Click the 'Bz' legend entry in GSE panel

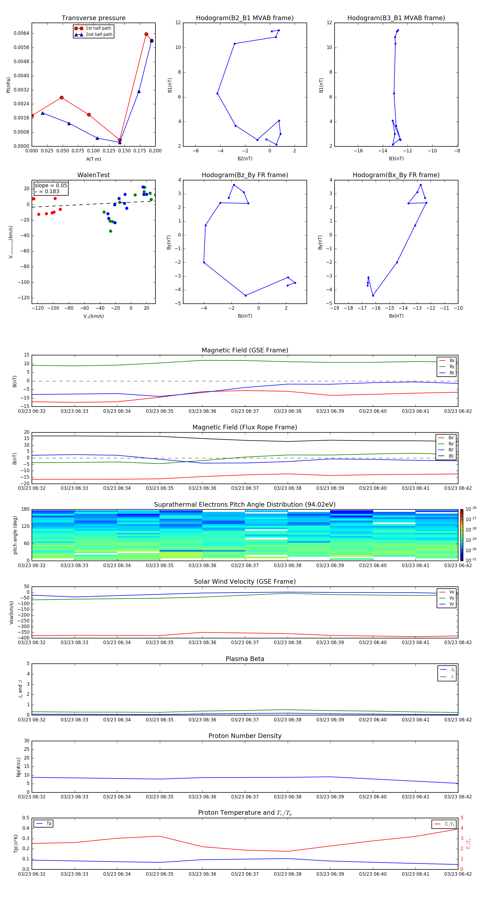[x=447, y=373]
